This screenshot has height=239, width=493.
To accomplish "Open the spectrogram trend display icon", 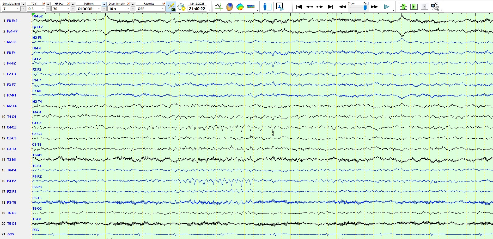I will [251, 7].
